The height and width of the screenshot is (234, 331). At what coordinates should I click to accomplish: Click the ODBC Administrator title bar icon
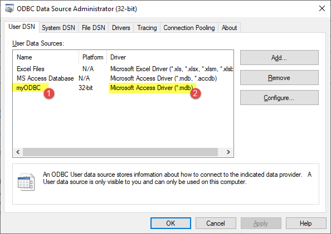(x=9, y=8)
